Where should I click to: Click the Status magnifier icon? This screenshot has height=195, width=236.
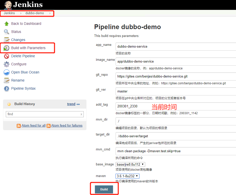tap(7, 32)
